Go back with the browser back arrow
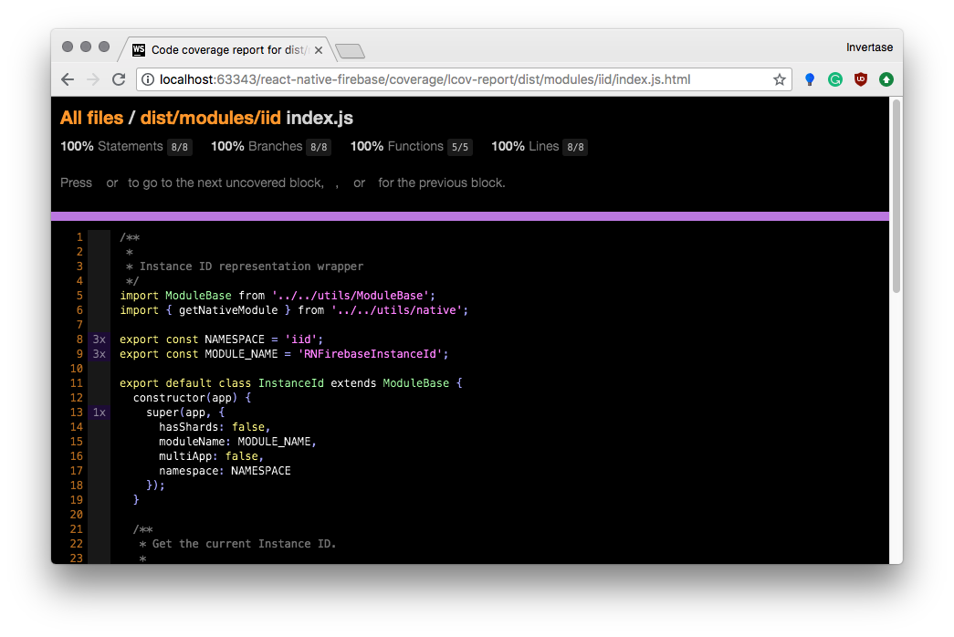The image size is (954, 637). coord(68,79)
